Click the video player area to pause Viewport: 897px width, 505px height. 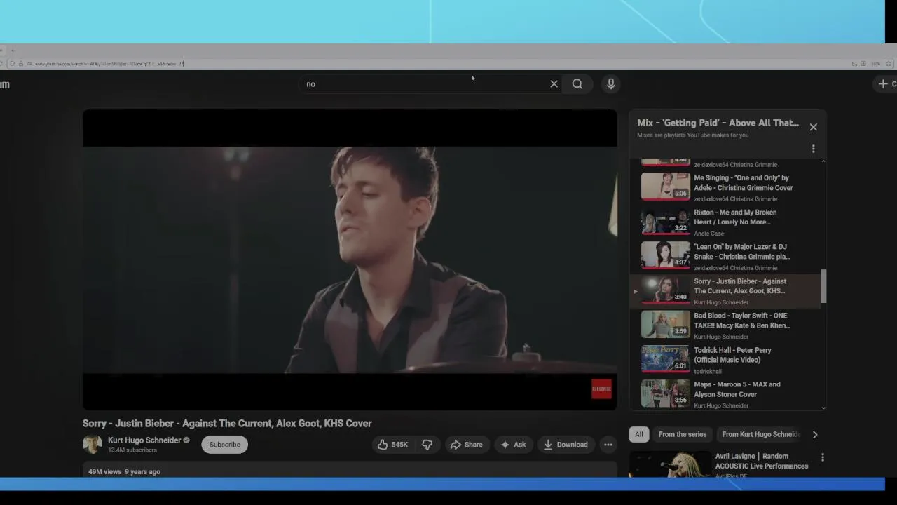pos(350,260)
